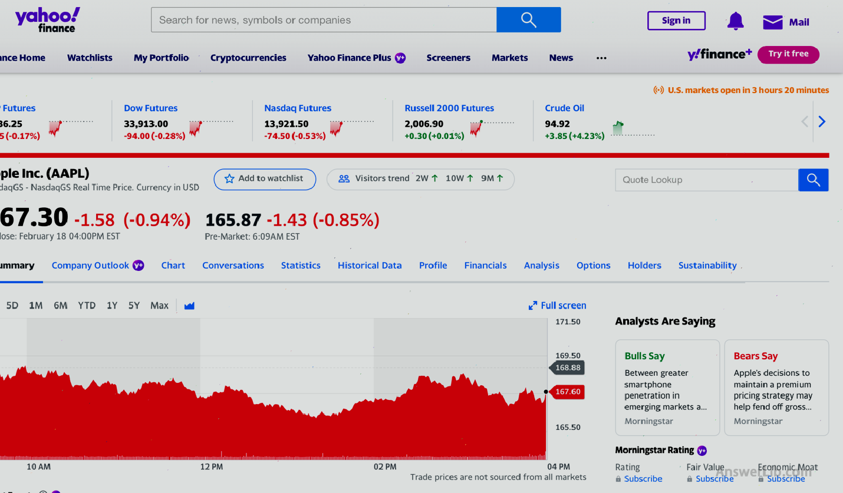The height and width of the screenshot is (493, 843).
Task: Click the Quote Lookup search icon
Action: coord(814,180)
